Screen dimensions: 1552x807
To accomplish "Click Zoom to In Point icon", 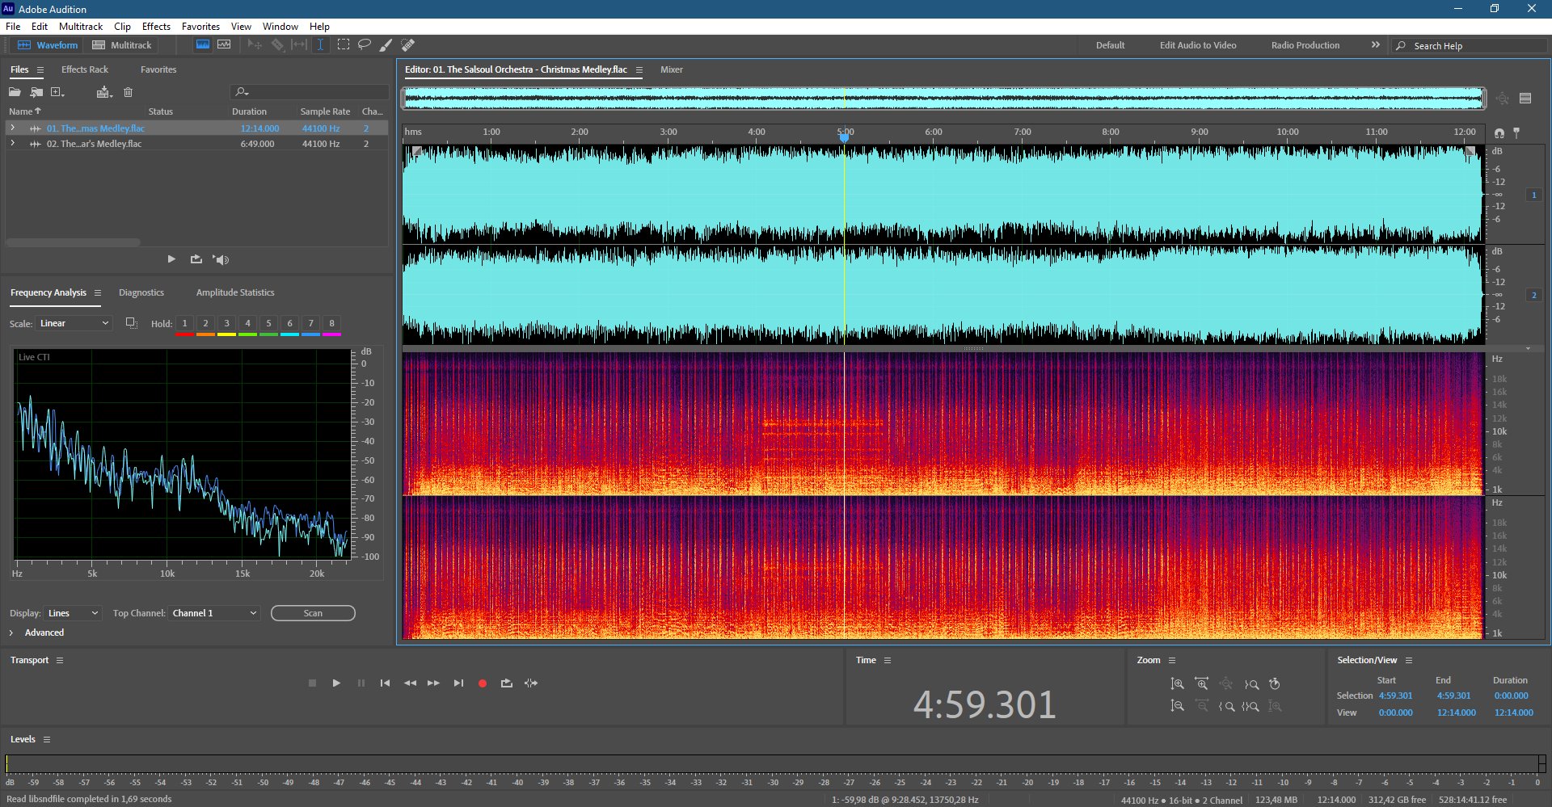I will pos(1226,706).
